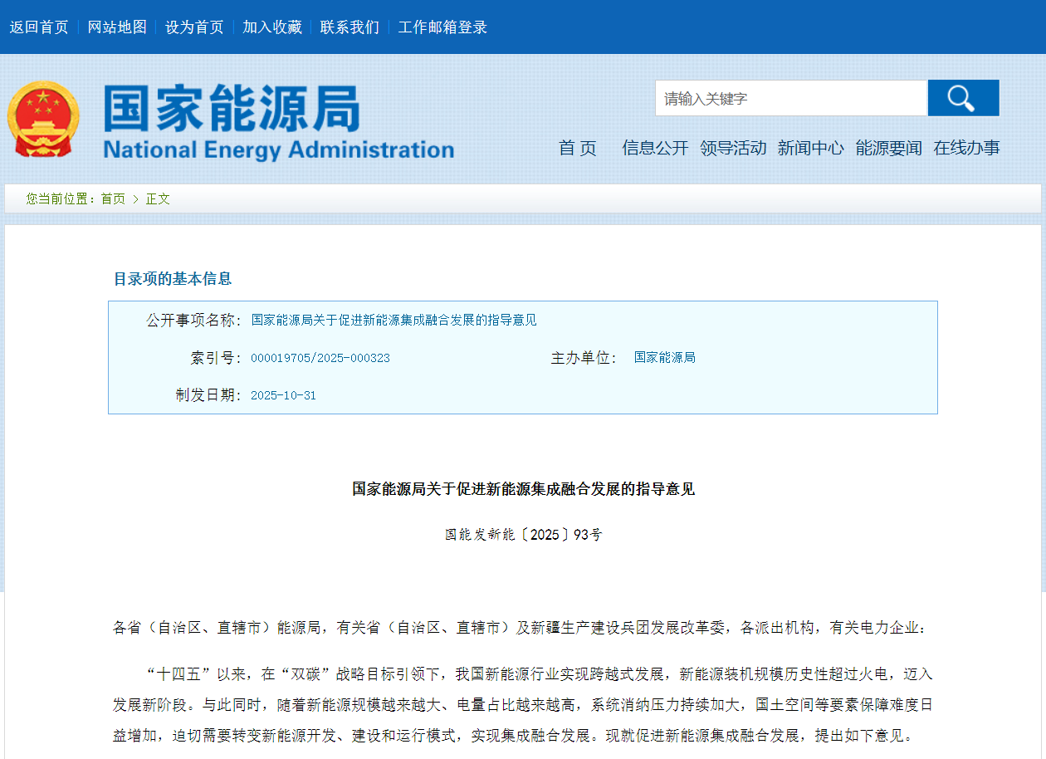
Task: Select 能源要闻 from the navigation bar
Action: [x=889, y=148]
